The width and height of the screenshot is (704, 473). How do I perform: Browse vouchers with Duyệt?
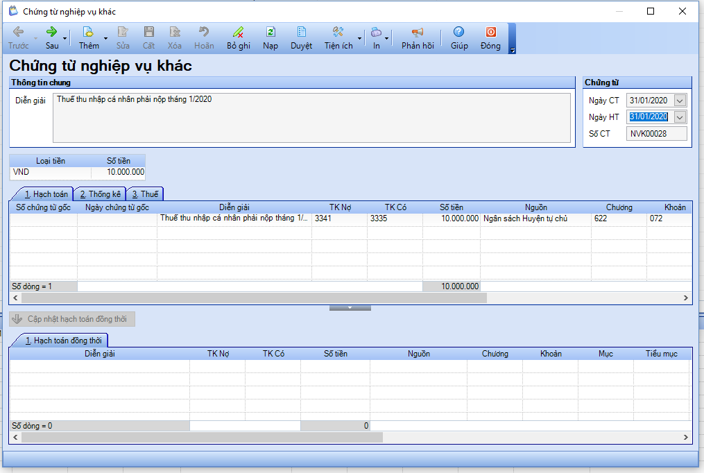[301, 38]
